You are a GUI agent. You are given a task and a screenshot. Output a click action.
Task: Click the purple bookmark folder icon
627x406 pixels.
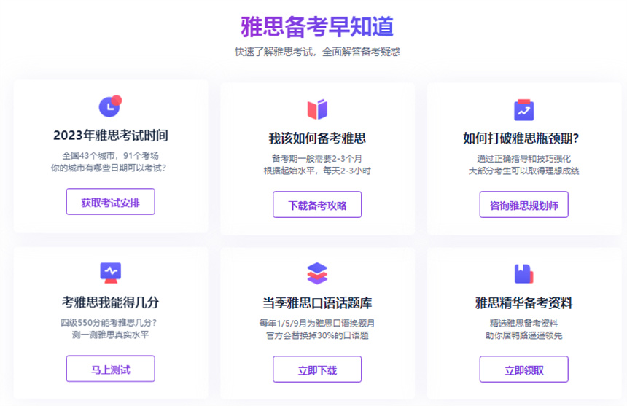523,273
